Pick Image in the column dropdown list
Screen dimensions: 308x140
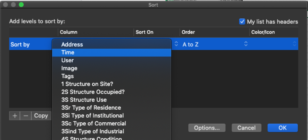click(69, 68)
